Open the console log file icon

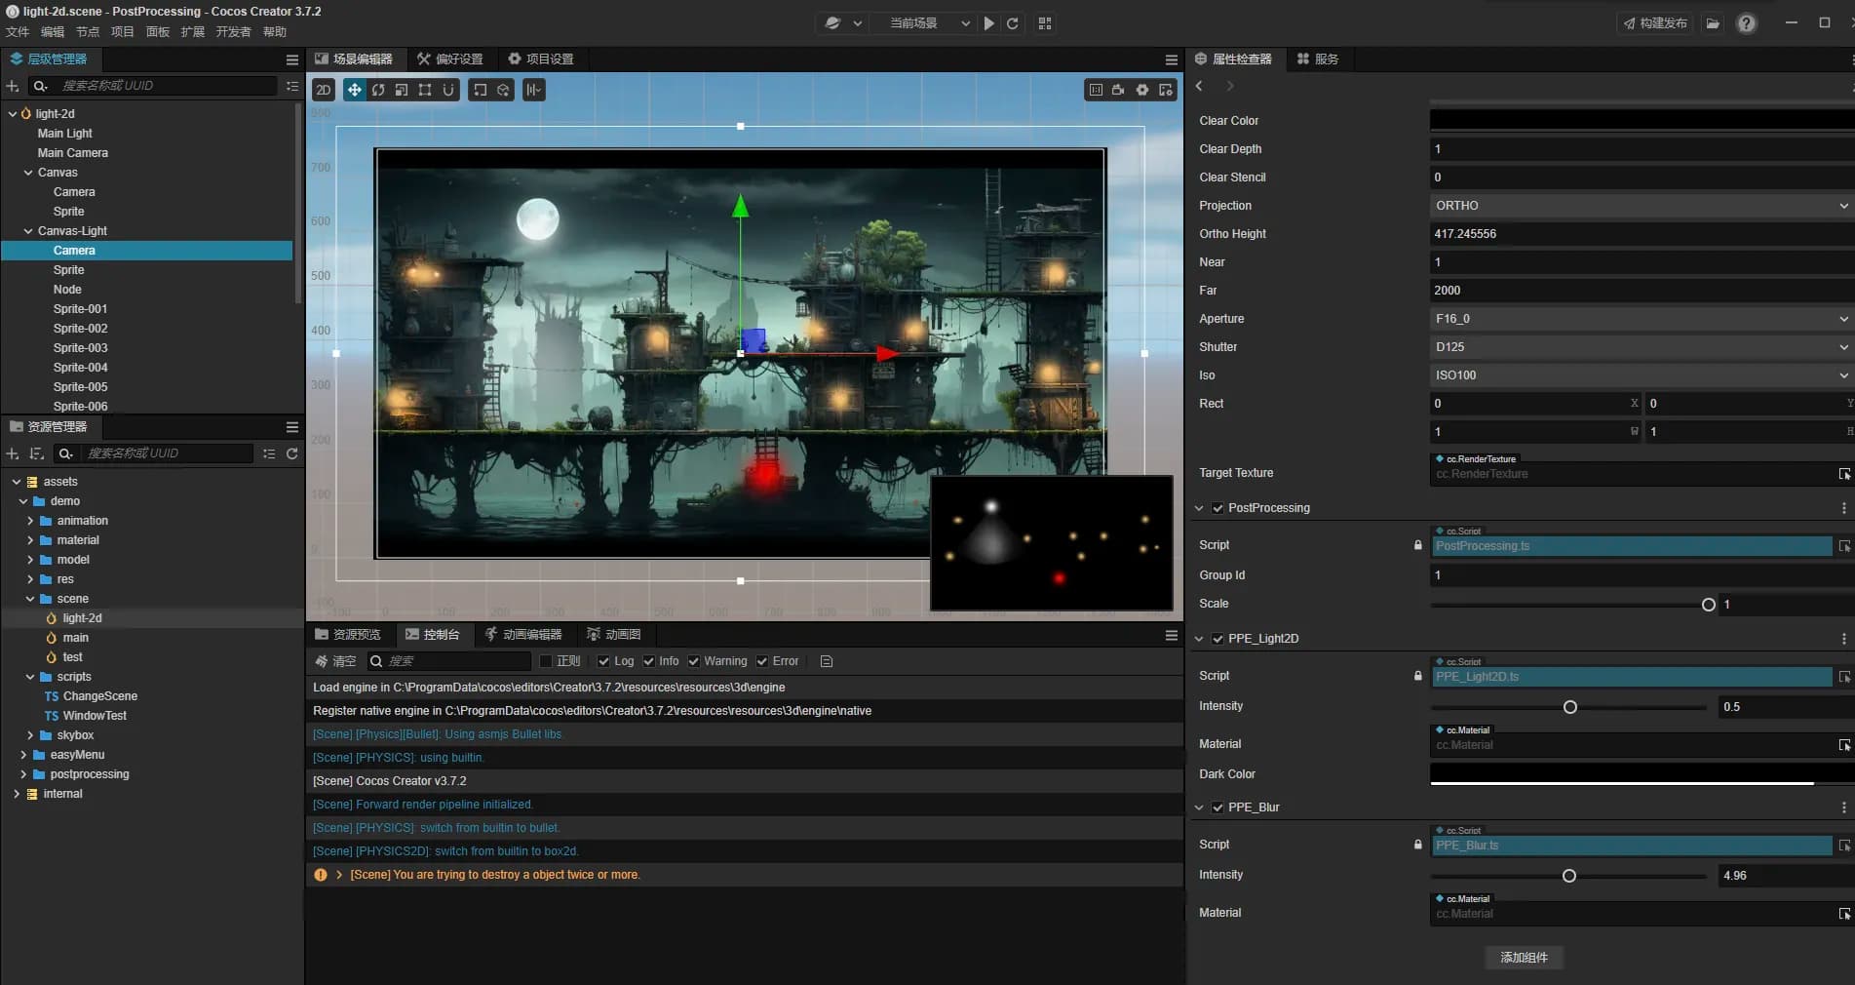(827, 661)
